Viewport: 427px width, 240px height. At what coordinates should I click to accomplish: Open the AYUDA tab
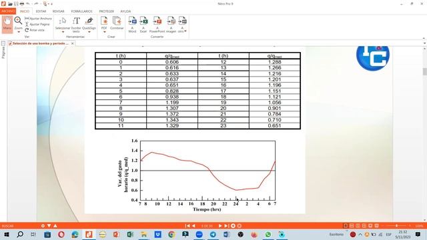coord(125,11)
